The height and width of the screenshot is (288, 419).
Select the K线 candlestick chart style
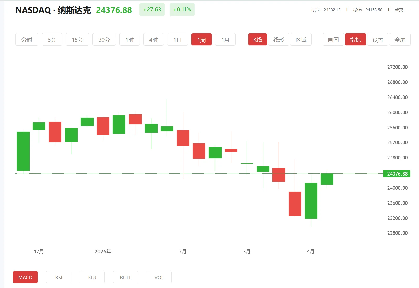pos(257,39)
